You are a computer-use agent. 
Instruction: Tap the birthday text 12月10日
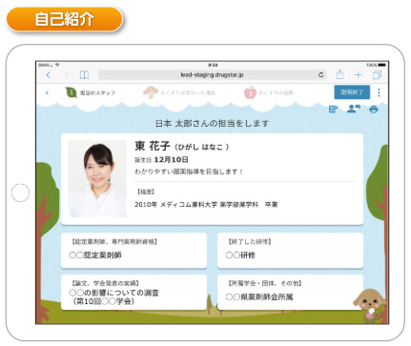pos(171,159)
